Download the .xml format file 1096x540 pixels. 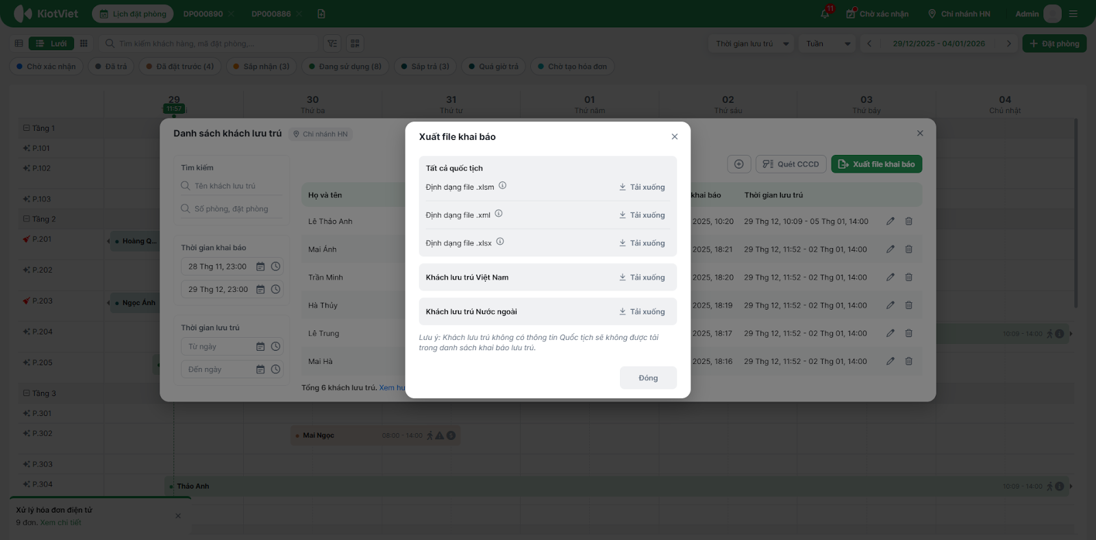tap(642, 215)
